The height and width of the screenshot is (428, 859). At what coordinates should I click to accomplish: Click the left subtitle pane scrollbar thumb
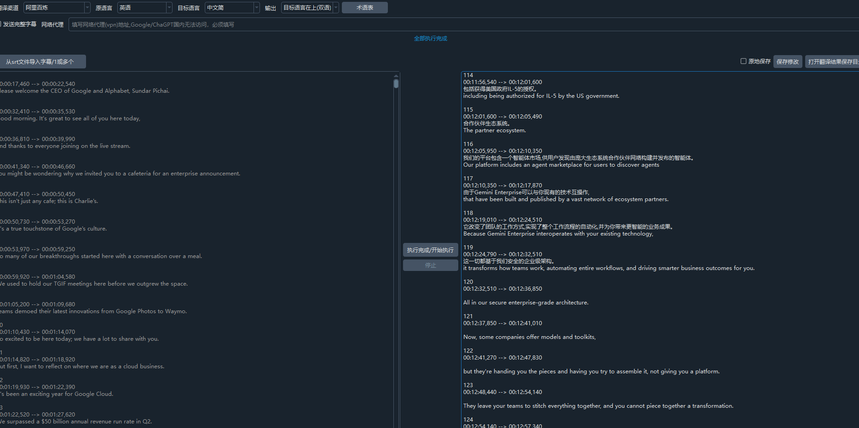click(396, 84)
